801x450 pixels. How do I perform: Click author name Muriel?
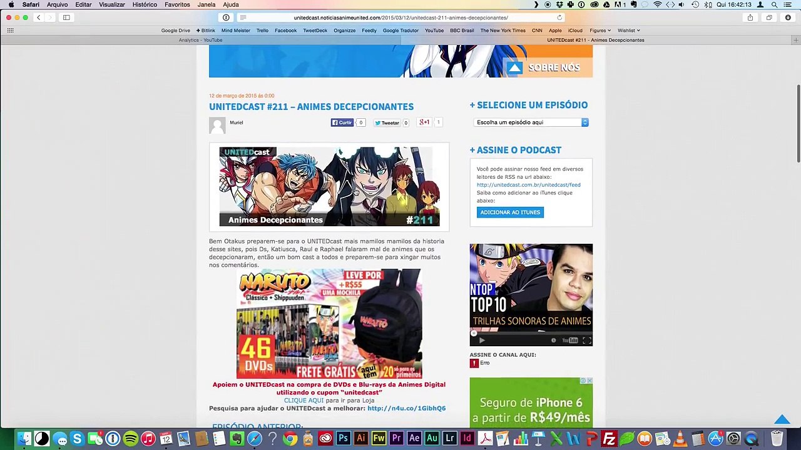(x=237, y=122)
